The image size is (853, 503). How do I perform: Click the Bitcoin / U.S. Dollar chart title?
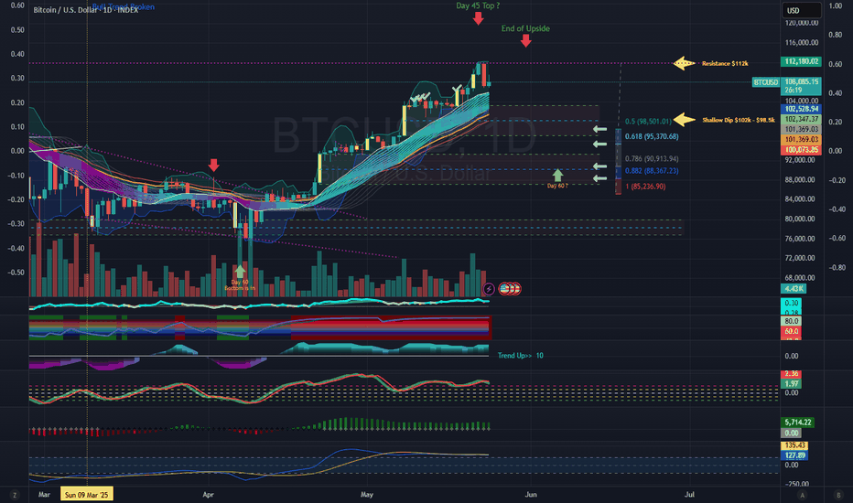[85, 10]
